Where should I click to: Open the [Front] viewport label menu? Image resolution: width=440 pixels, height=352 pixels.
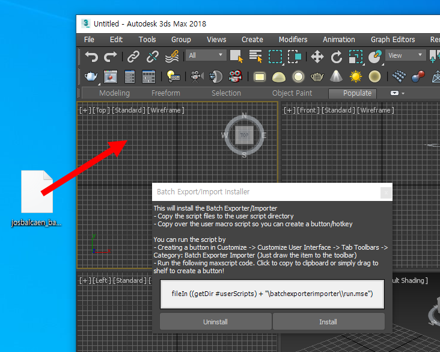point(308,110)
